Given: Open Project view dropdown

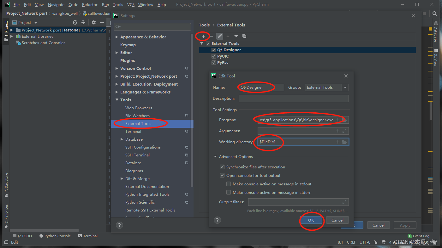Looking at the screenshot, I should [x=36, y=23].
